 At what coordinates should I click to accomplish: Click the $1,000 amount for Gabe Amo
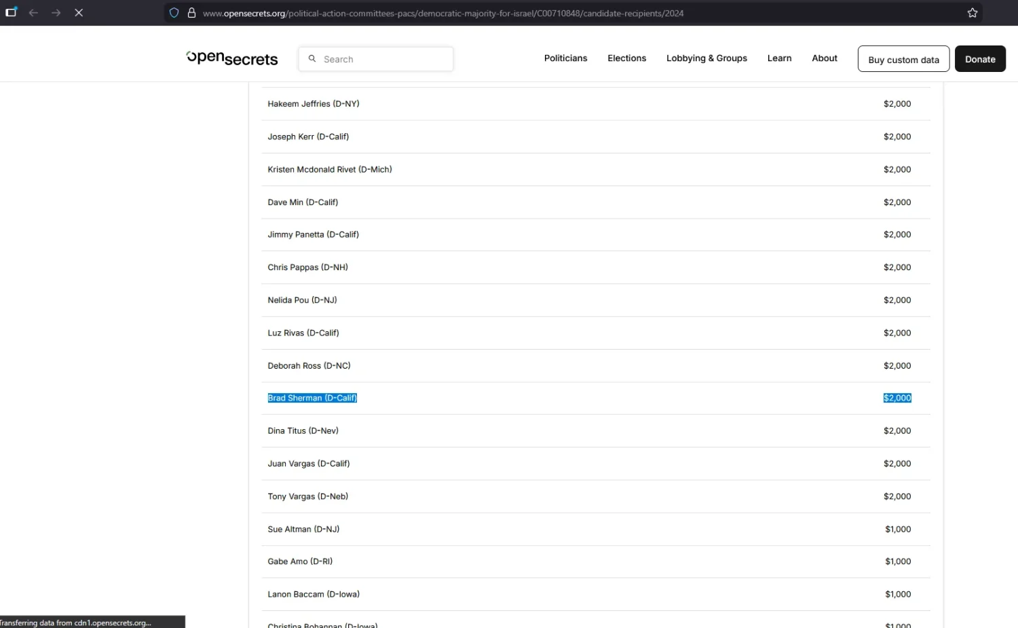pyautogui.click(x=898, y=561)
